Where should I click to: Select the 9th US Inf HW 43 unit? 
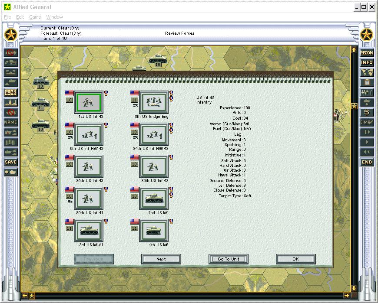(89, 134)
